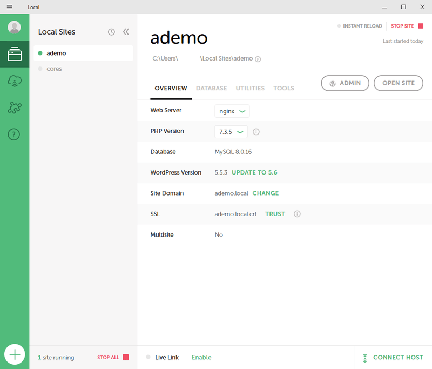
Task: Open site folder arrow next to path
Action: click(x=258, y=59)
